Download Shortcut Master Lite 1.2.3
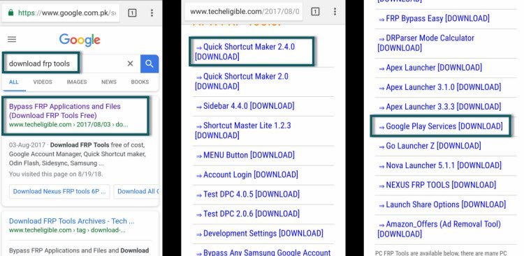The width and height of the screenshot is (524, 256). (x=242, y=130)
